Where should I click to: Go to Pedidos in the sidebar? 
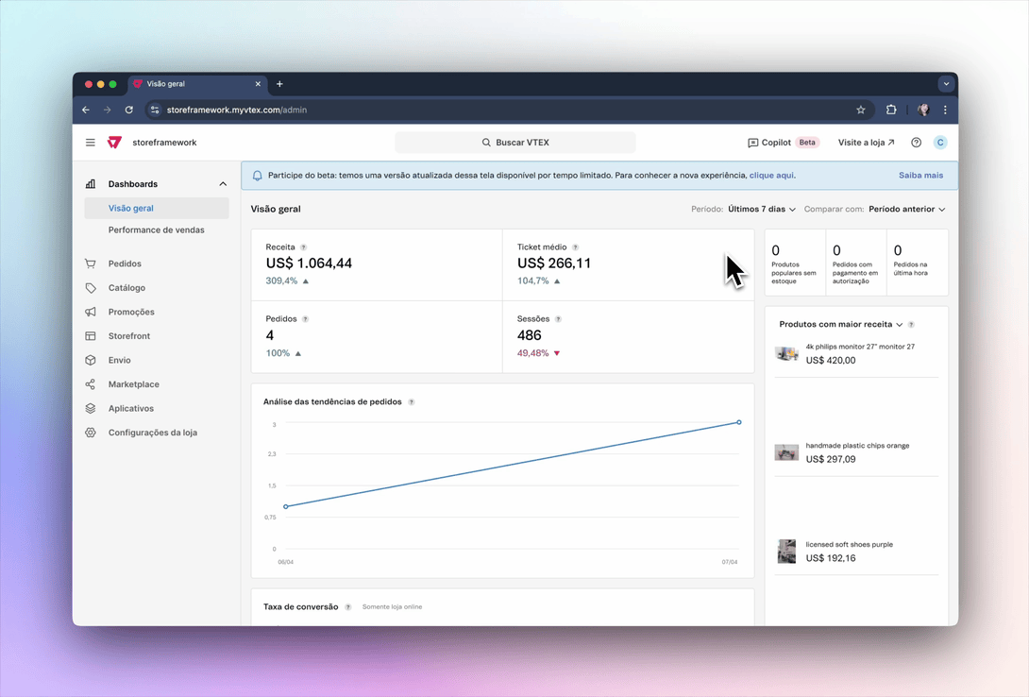click(125, 263)
